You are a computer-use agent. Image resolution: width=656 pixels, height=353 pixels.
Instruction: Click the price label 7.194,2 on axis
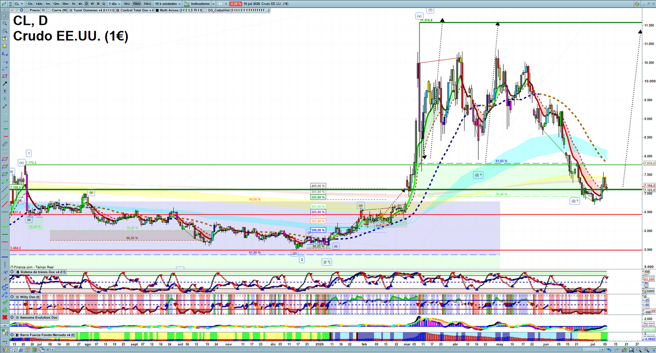pyautogui.click(x=649, y=185)
